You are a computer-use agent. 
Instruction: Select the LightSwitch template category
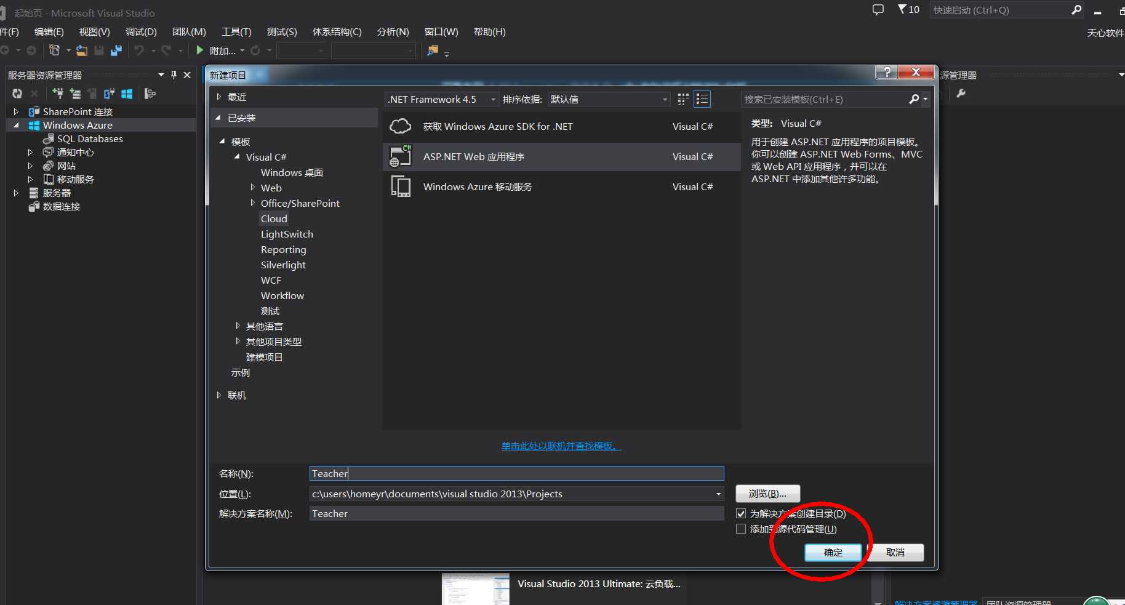[287, 234]
